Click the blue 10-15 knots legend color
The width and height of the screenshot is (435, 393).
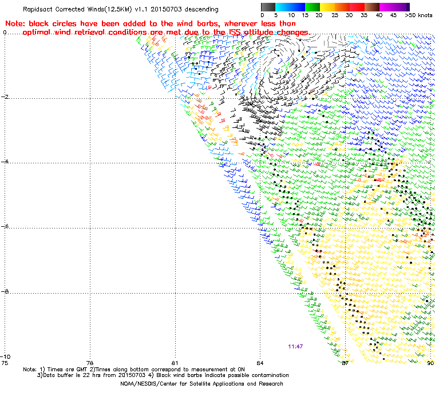point(298,7)
